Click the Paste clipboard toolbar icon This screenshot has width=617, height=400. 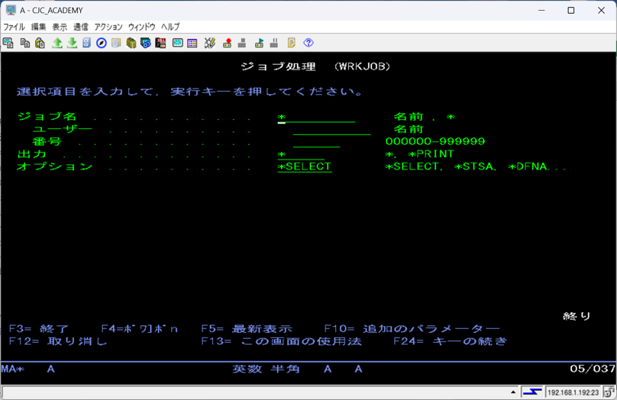(x=40, y=43)
